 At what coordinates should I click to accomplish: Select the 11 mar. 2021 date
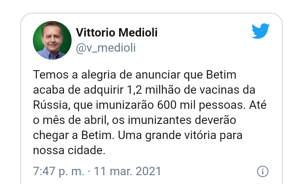[128, 171]
